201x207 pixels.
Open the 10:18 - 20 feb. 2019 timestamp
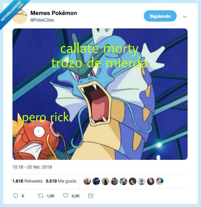[x=32, y=167]
